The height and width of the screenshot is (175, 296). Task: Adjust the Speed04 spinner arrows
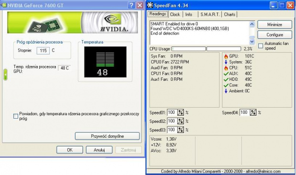[x=253, y=113]
